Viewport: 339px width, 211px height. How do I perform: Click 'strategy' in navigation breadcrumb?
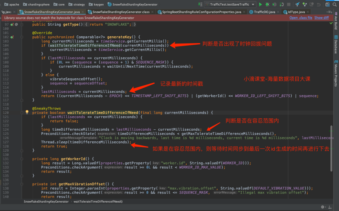pos(79,4)
